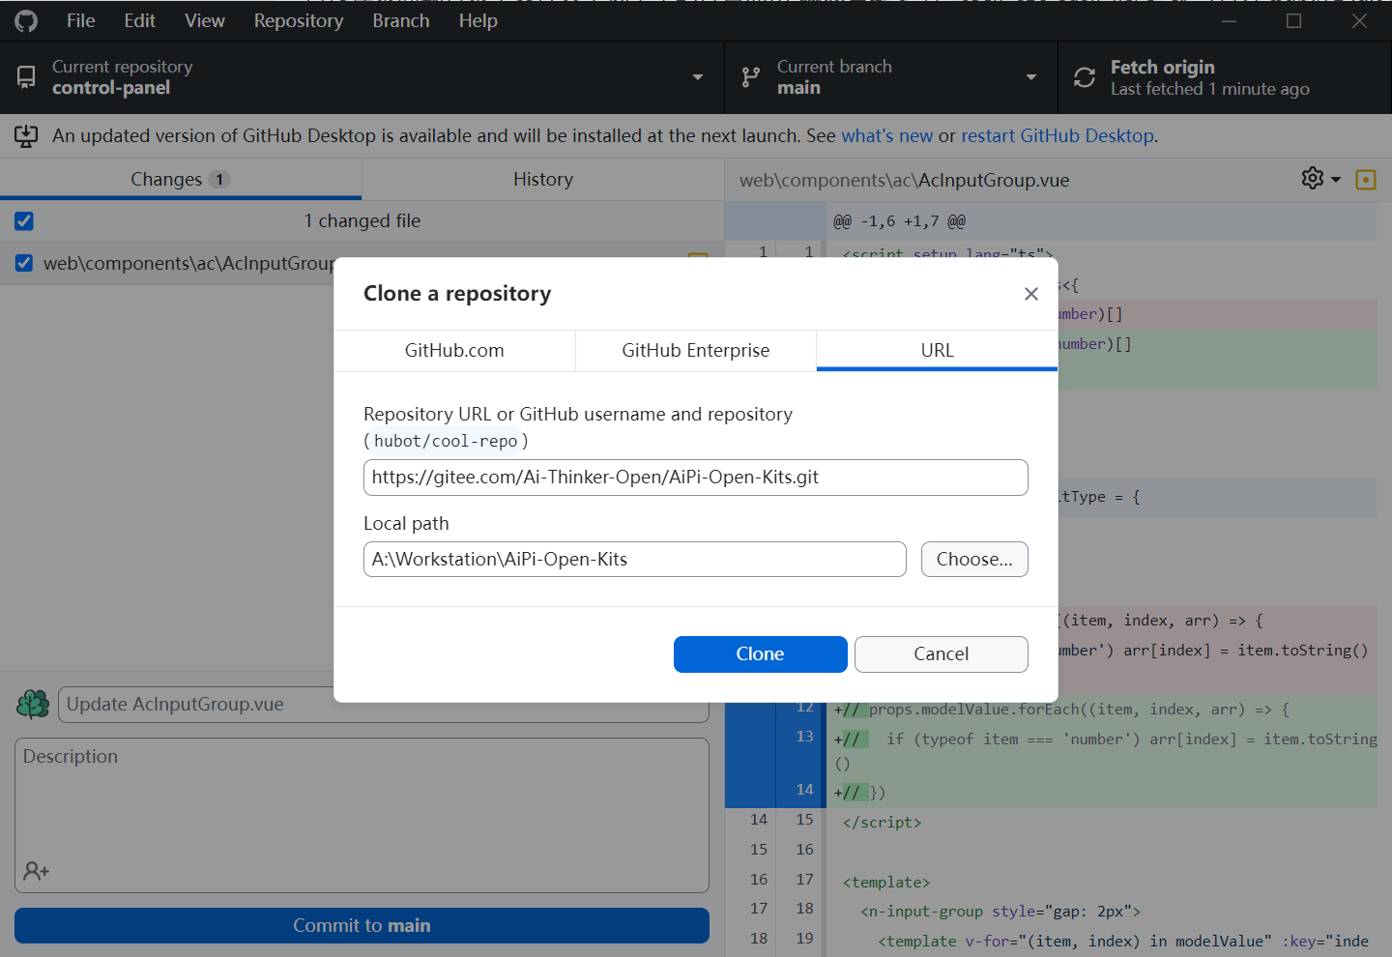This screenshot has width=1392, height=957.
Task: Click the Cancel button
Action: [x=942, y=654]
